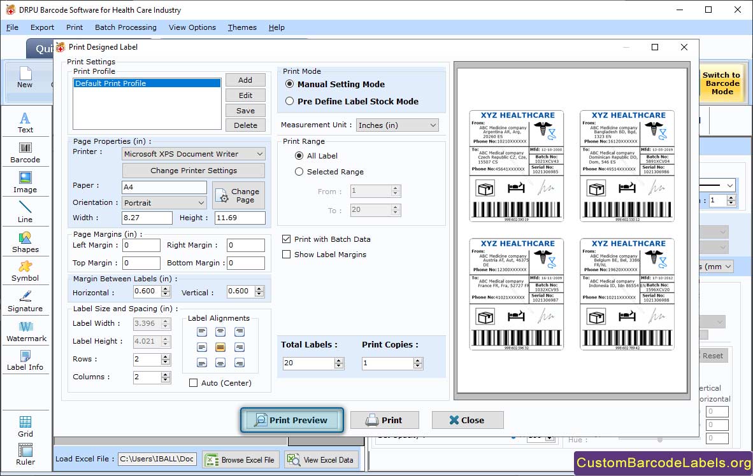Screen dimensions: 753x476
Task: Choose Selected Range print option
Action: tap(299, 171)
